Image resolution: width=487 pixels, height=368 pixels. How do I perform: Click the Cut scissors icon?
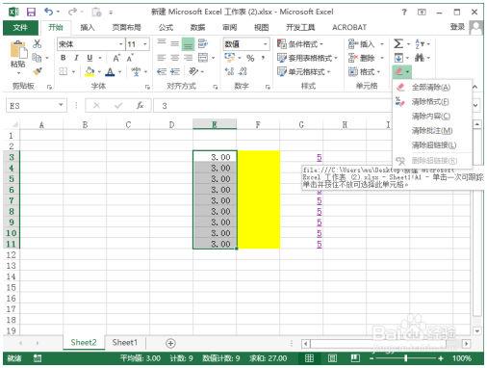point(38,43)
